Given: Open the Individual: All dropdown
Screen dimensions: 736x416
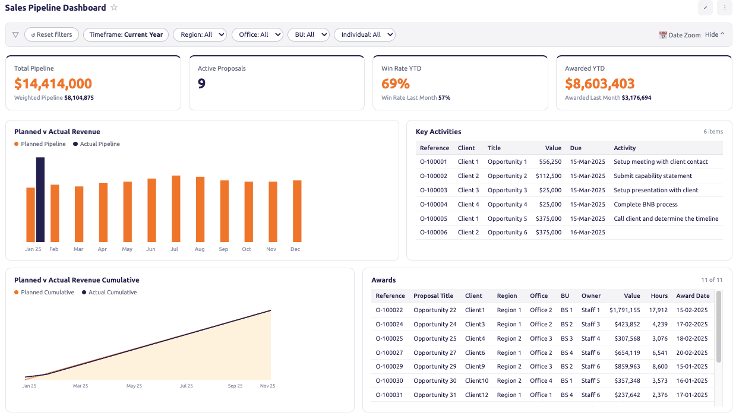Looking at the screenshot, I should pyautogui.click(x=365, y=34).
